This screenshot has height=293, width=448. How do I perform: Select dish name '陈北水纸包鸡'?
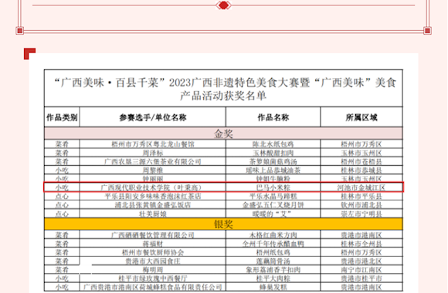point(273,144)
